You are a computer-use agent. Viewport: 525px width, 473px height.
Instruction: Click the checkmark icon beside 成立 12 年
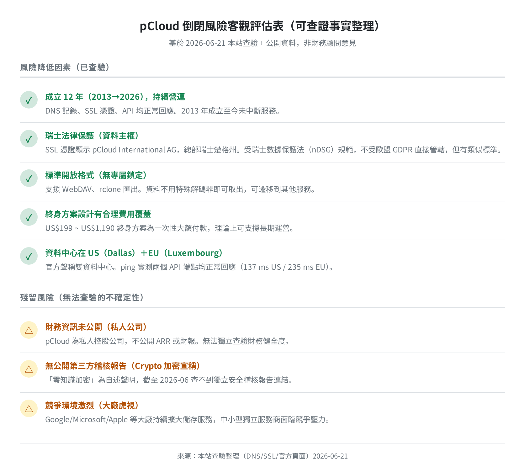coord(29,100)
